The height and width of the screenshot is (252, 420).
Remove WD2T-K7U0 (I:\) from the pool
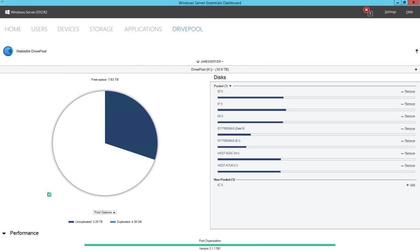410,166
